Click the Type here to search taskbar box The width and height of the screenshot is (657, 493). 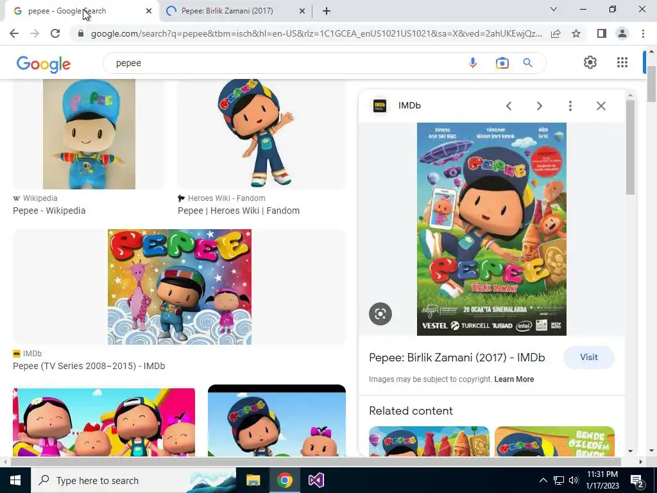133,480
